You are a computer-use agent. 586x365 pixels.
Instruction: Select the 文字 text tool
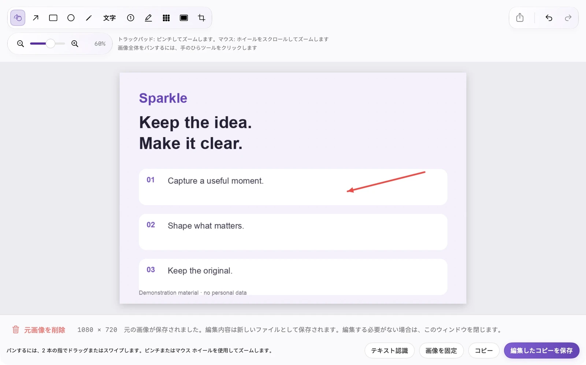click(110, 18)
